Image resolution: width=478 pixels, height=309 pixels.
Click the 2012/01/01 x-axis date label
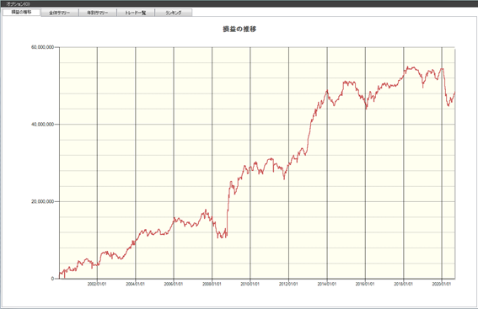point(288,284)
